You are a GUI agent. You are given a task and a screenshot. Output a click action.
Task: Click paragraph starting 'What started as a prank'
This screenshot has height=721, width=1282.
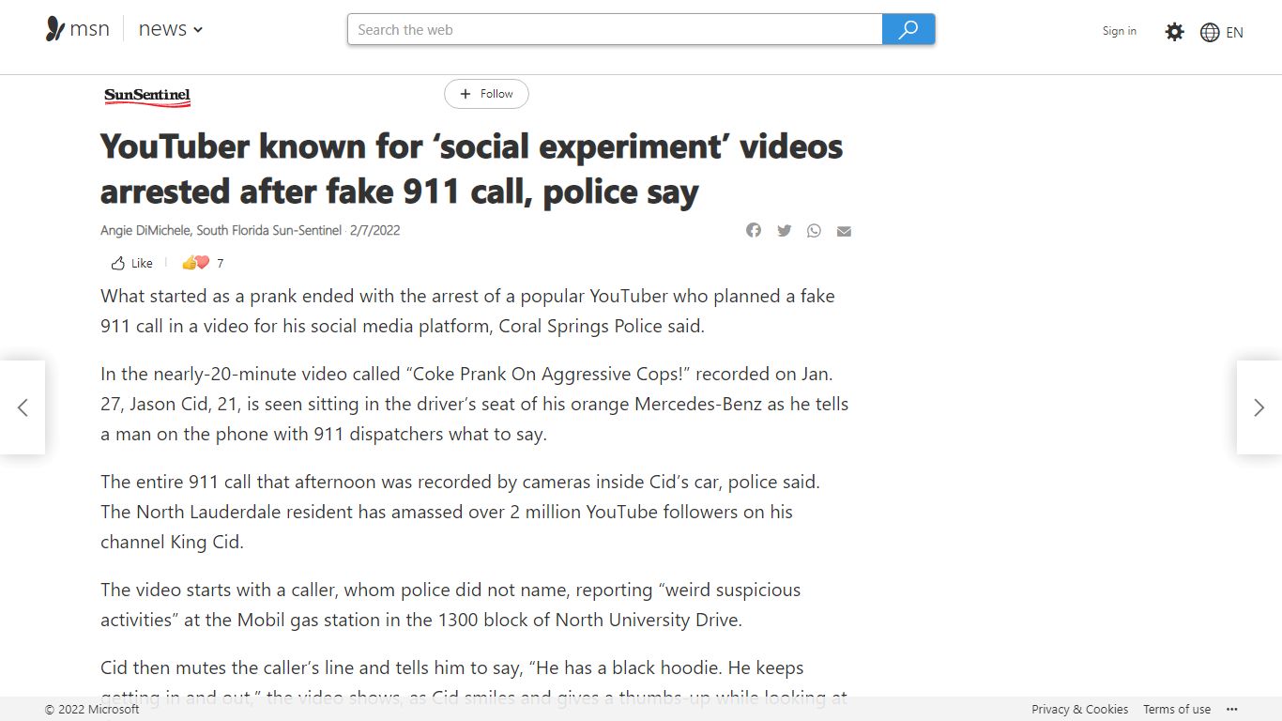pos(467,311)
